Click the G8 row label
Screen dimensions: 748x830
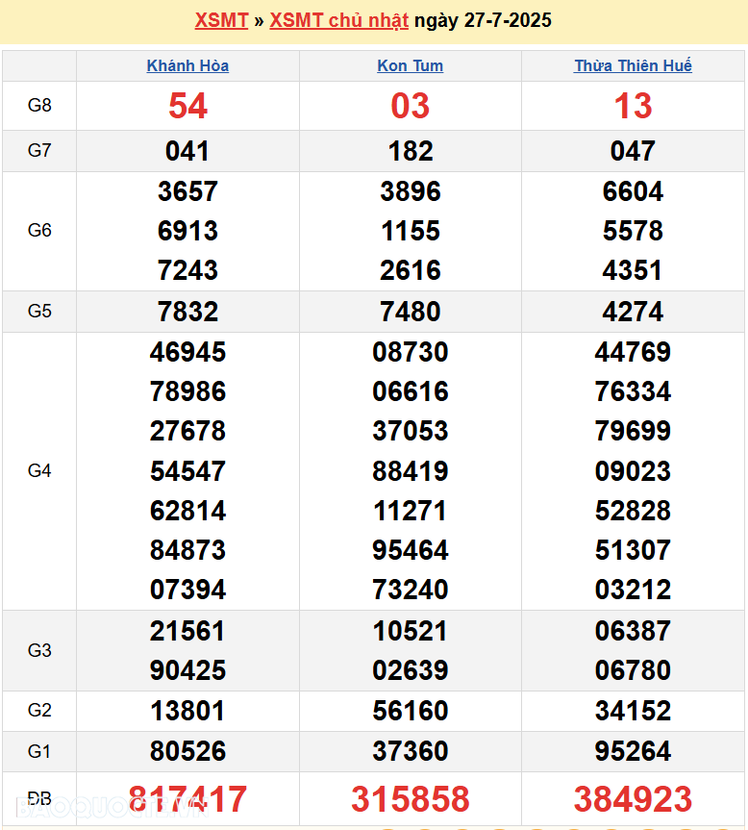click(39, 106)
